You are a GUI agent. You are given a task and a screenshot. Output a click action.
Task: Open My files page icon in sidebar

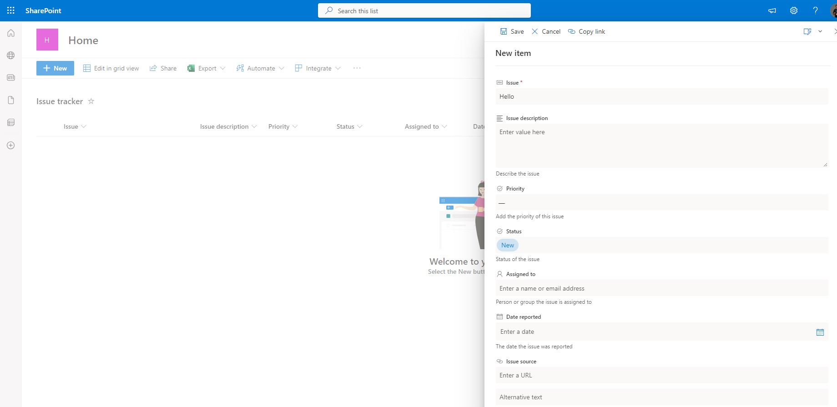11,100
